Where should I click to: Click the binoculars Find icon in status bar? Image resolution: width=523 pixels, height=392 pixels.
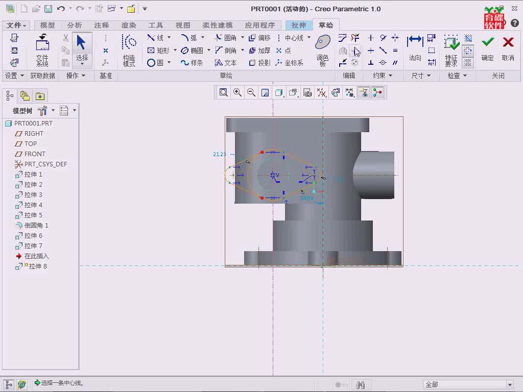point(360,385)
